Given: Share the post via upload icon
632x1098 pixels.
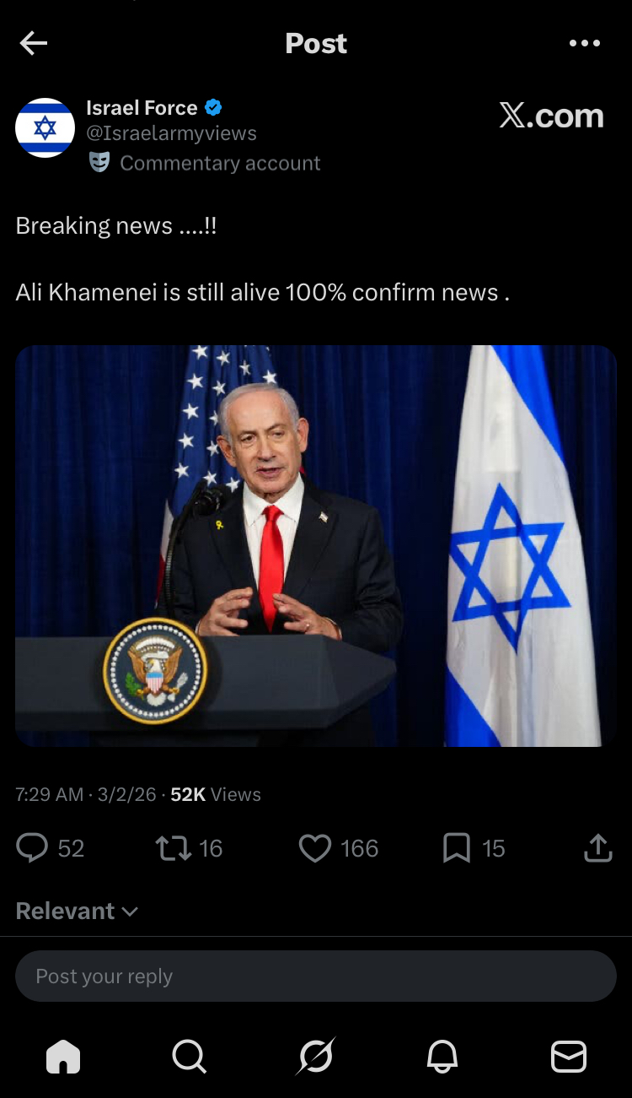Looking at the screenshot, I should click(x=597, y=848).
